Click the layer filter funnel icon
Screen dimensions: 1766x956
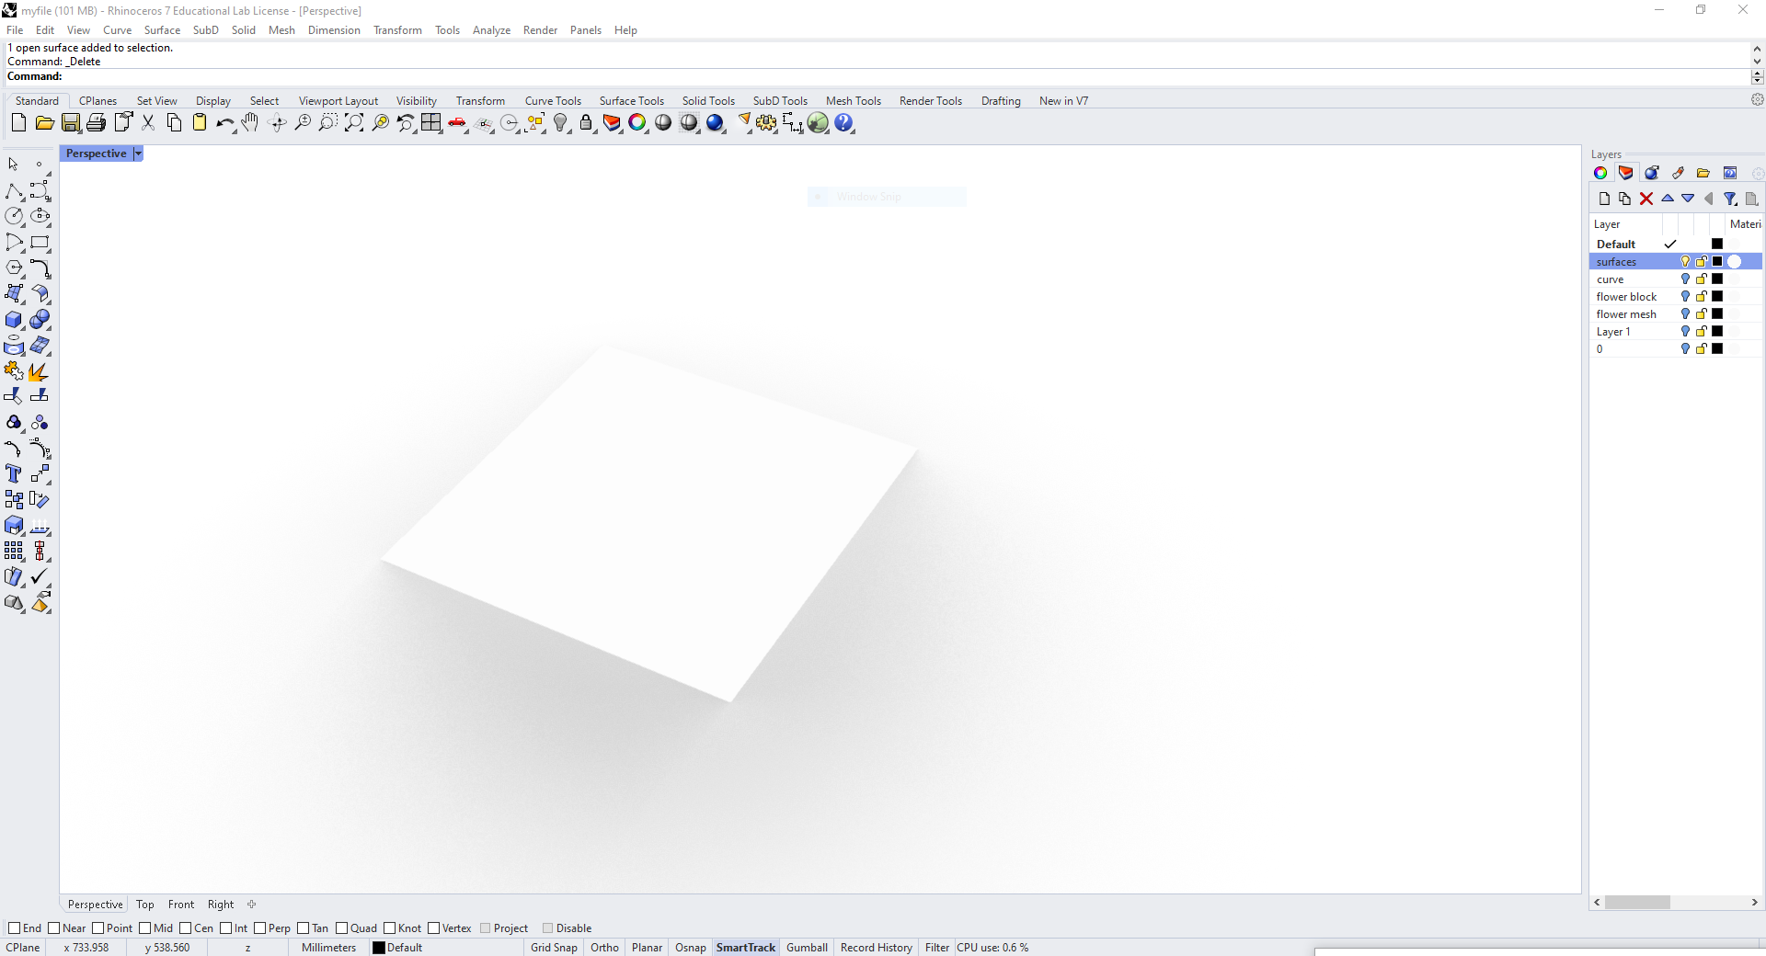(1730, 199)
